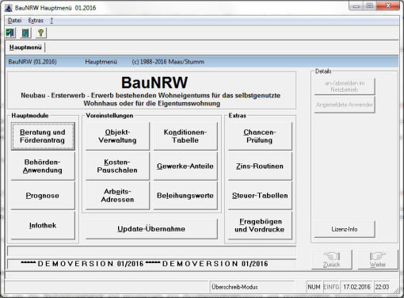Click Angemeldete Anwender button

[x=345, y=105]
